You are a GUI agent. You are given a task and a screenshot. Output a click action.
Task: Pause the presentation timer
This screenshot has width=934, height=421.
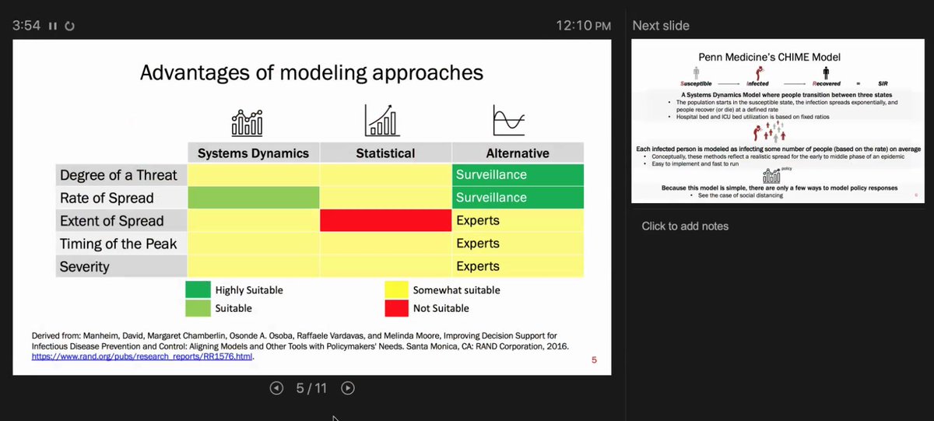tap(53, 26)
